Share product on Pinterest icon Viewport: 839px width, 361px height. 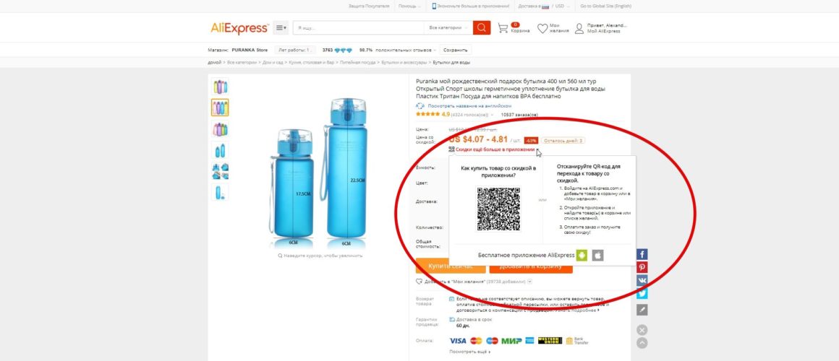point(642,268)
